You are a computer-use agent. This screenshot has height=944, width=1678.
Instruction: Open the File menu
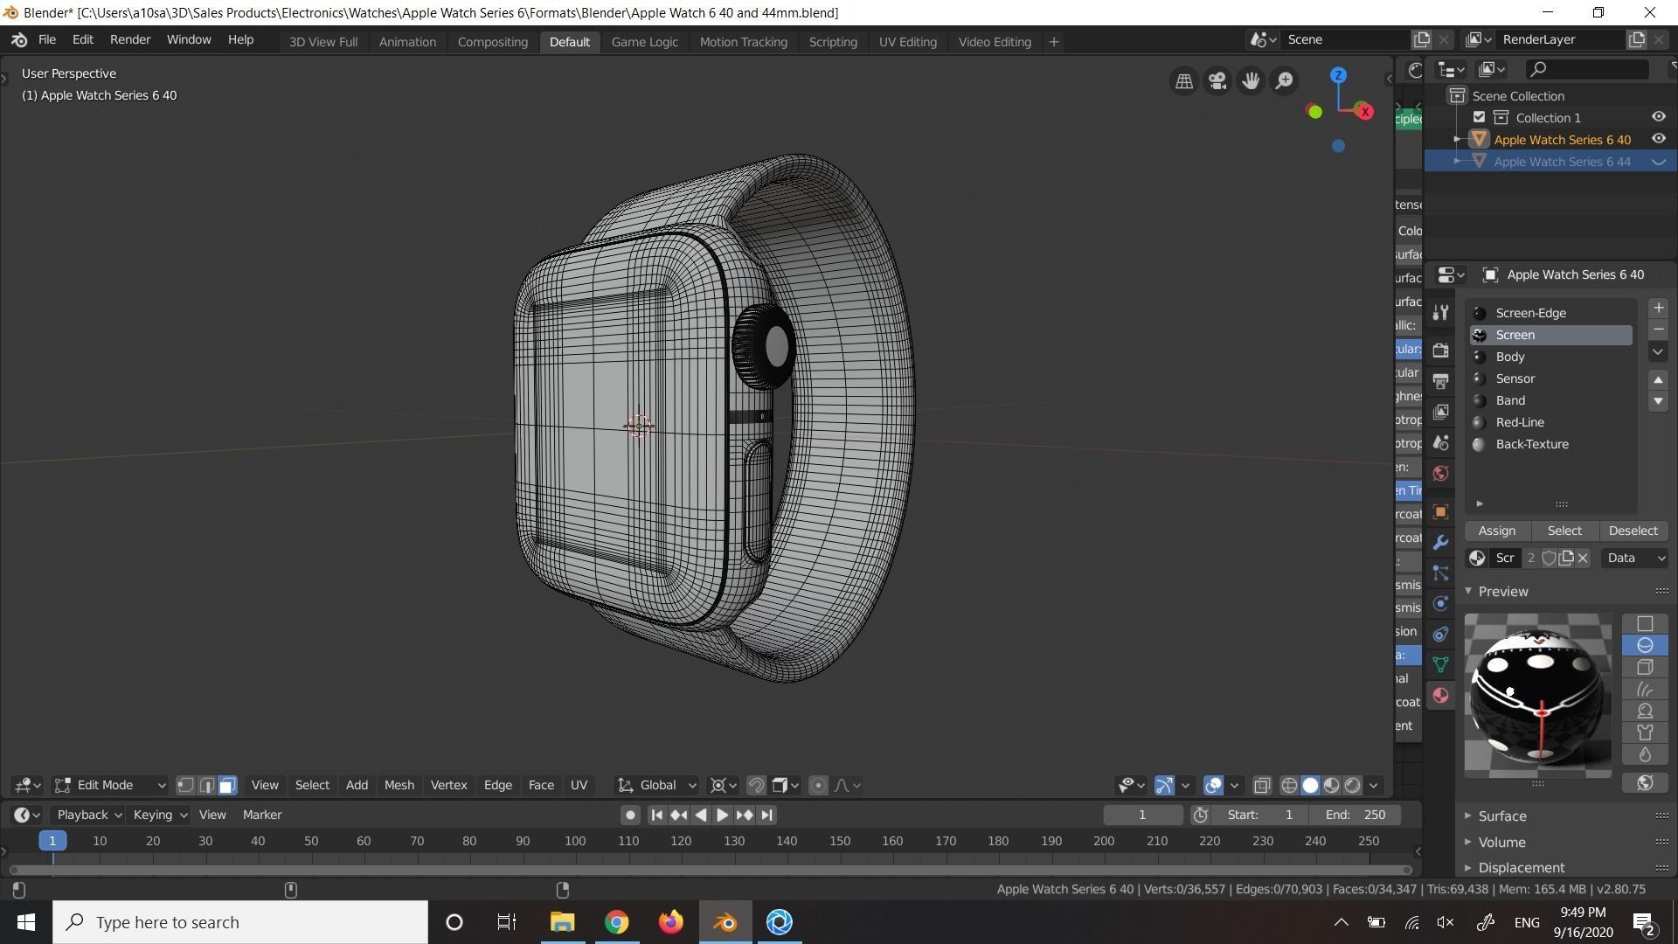[x=47, y=40]
